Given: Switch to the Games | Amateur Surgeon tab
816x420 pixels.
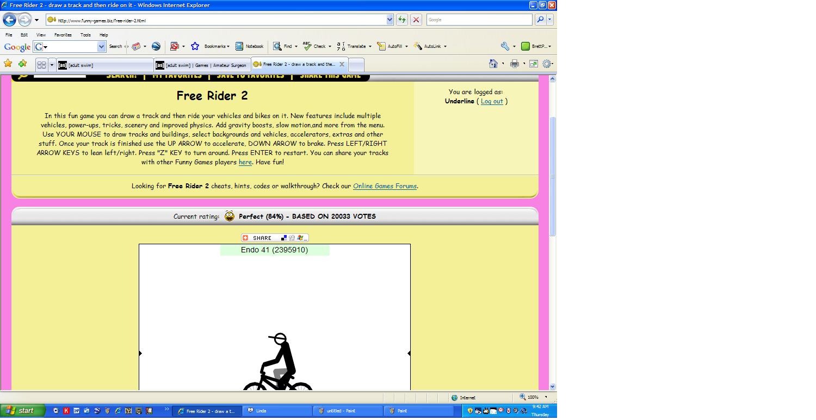Looking at the screenshot, I should [202, 65].
